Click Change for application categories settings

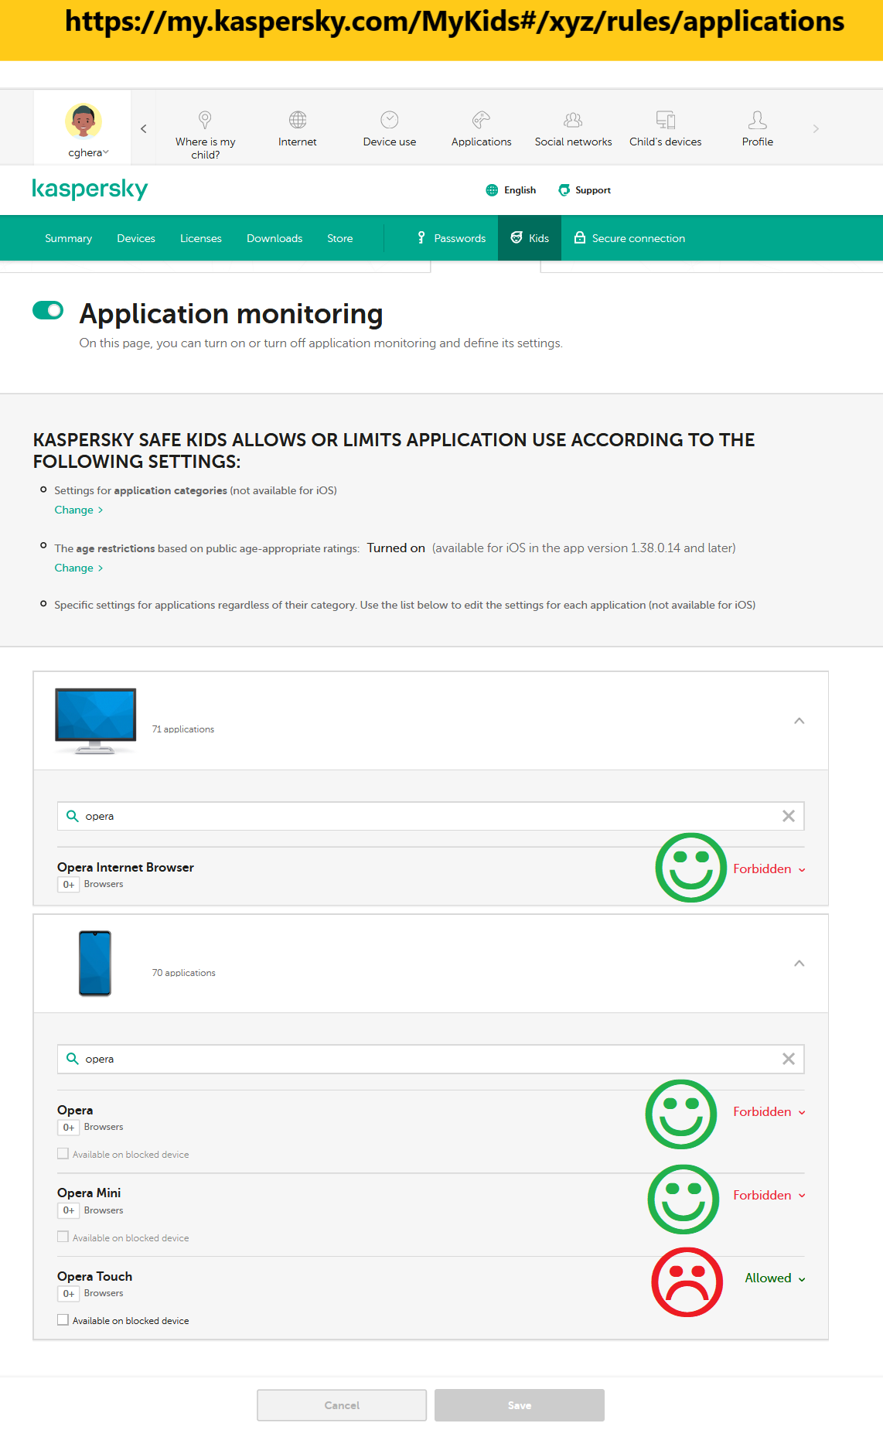(78, 510)
